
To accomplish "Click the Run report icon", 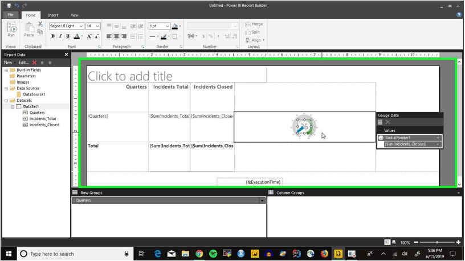I will tap(11, 30).
